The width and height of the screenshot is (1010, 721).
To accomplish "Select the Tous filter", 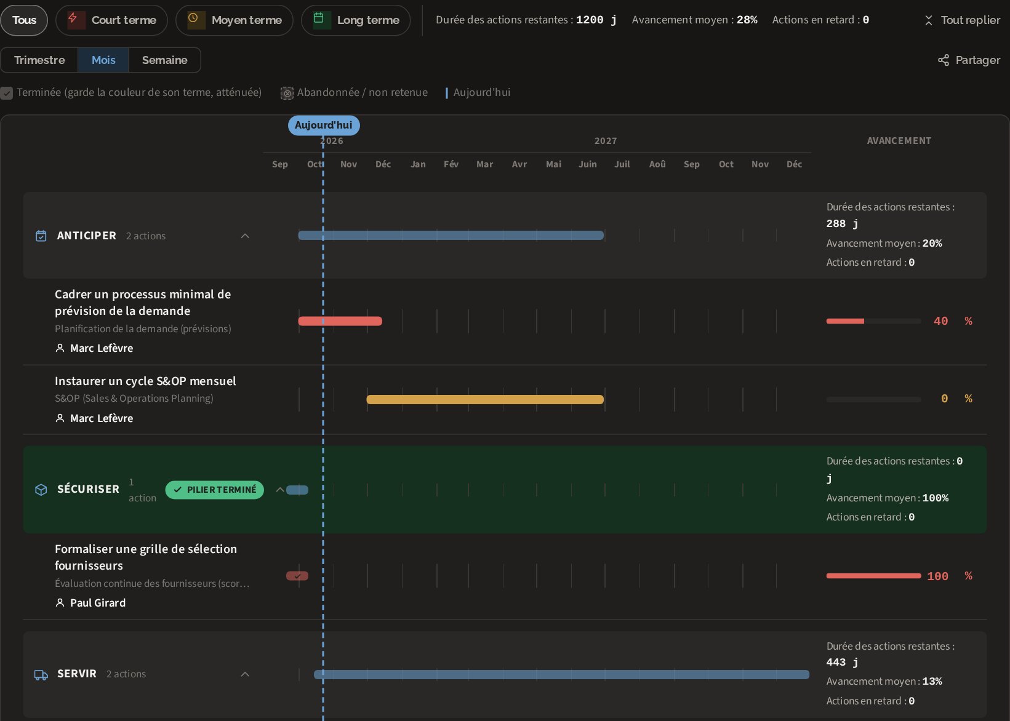I will point(24,20).
